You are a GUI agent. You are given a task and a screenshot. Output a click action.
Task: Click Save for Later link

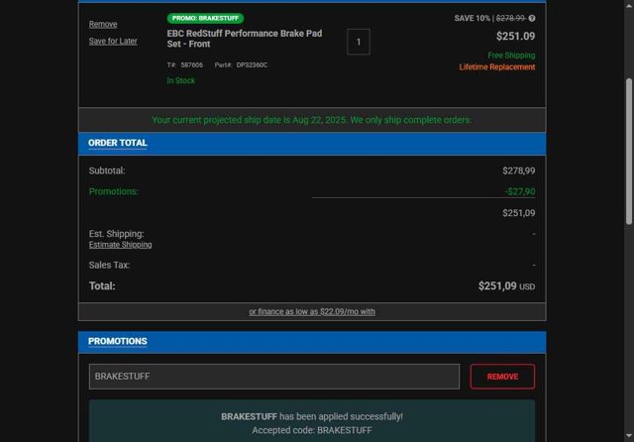click(113, 42)
